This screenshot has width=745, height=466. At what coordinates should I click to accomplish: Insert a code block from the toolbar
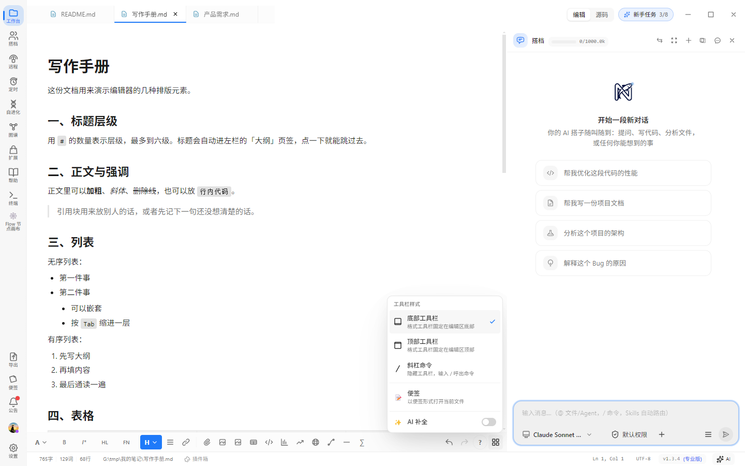click(x=269, y=442)
